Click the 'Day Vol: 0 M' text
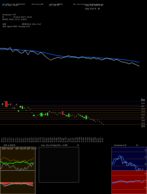The image size is (147, 194). coord(92,9)
